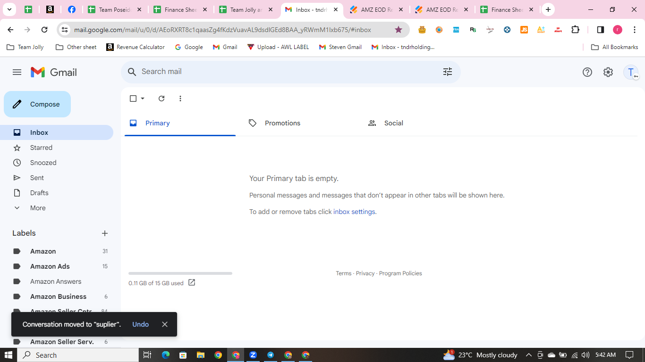Expand the select dropdown arrow beside checkbox
The height and width of the screenshot is (362, 645).
click(143, 99)
